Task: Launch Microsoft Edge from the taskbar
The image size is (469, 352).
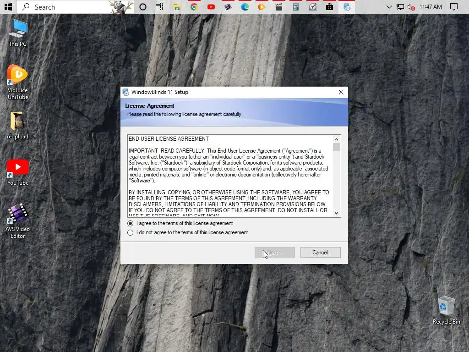Action: 245,6
